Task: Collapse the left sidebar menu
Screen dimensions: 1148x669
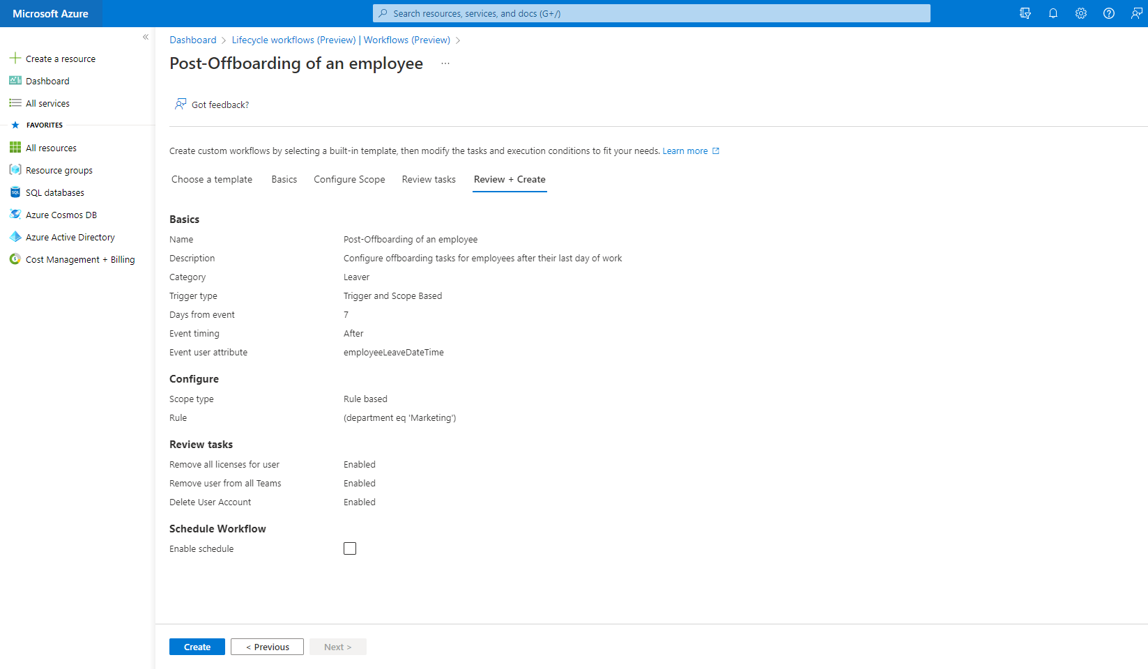Action: [x=146, y=37]
